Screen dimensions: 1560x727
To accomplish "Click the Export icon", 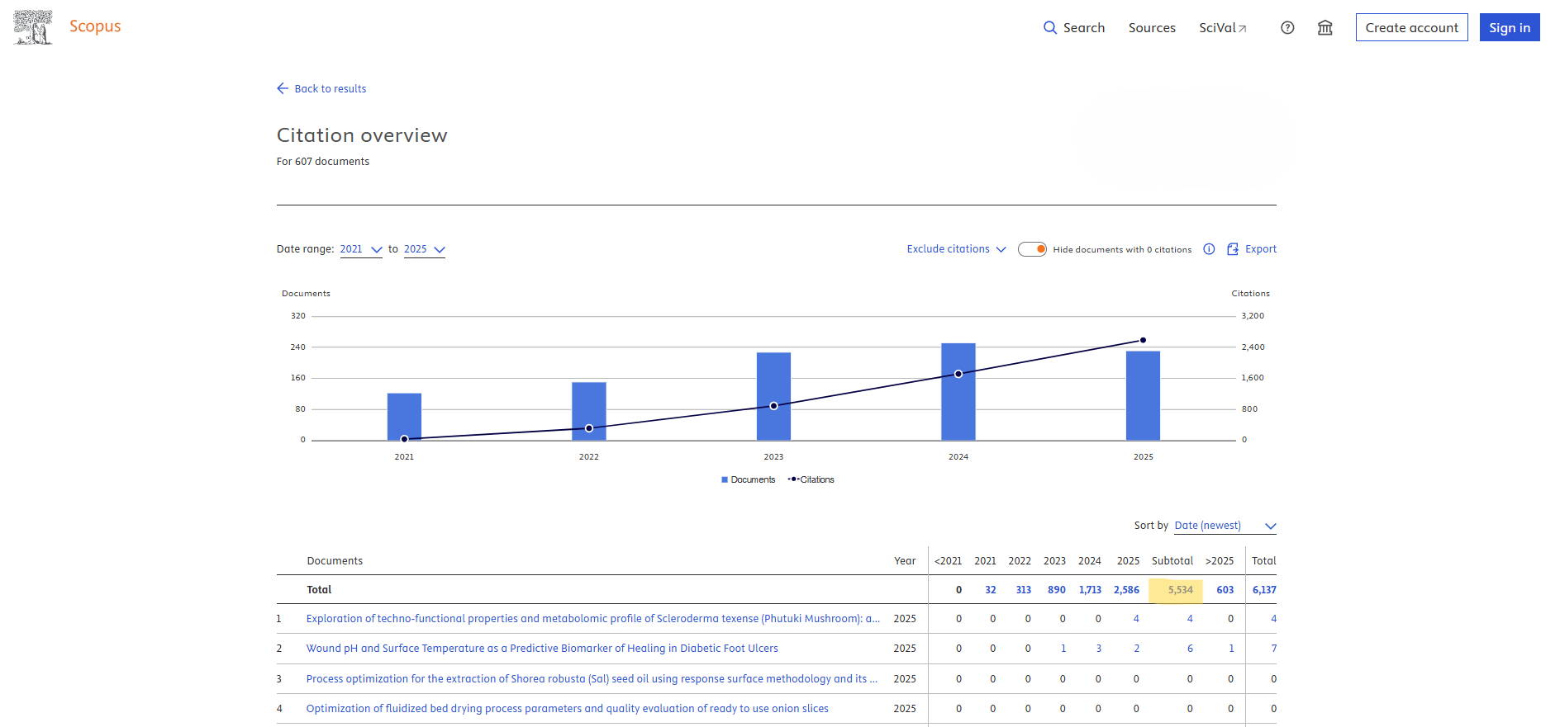I will click(1233, 249).
